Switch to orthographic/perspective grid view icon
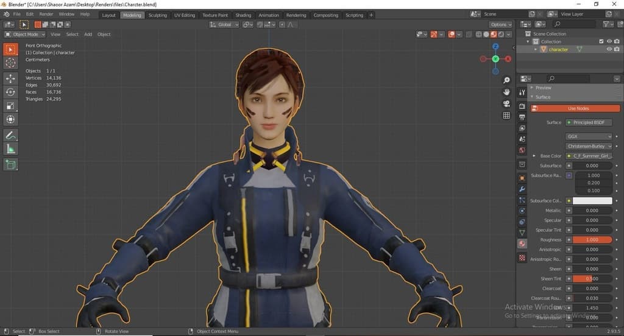The image size is (624, 336). 506,115
